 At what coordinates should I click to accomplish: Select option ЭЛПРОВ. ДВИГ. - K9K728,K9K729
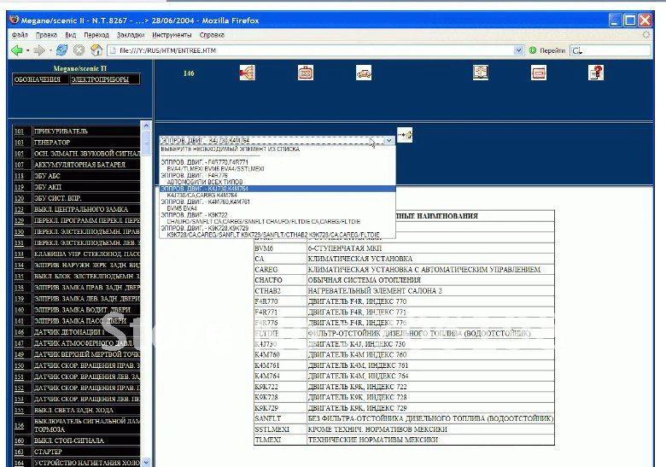click(277, 228)
